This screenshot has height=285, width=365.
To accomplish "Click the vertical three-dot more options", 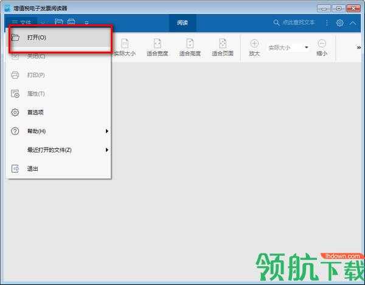I will (x=327, y=22).
